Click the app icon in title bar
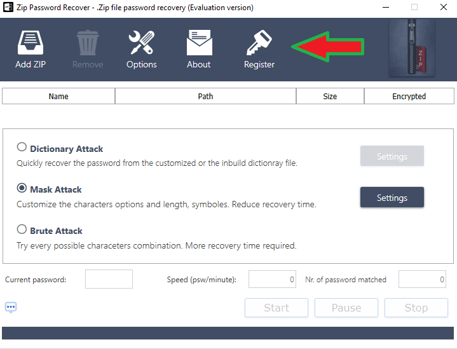 click(8, 7)
